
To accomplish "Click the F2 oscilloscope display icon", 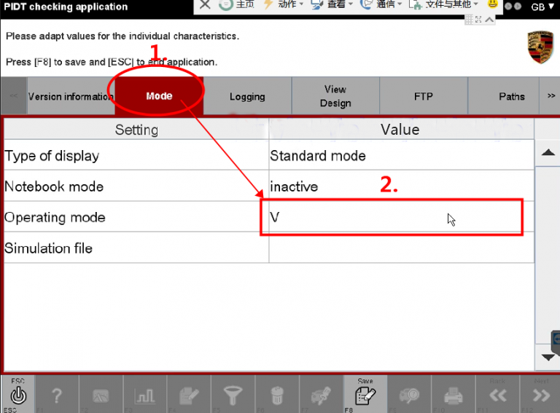I will pos(101,395).
